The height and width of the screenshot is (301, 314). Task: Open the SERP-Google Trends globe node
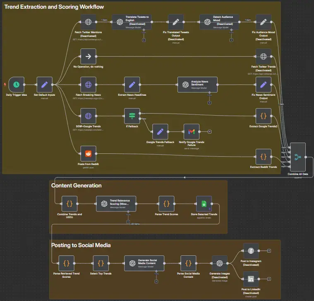(x=88, y=116)
